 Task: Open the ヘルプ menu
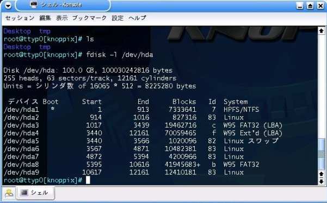137,18
